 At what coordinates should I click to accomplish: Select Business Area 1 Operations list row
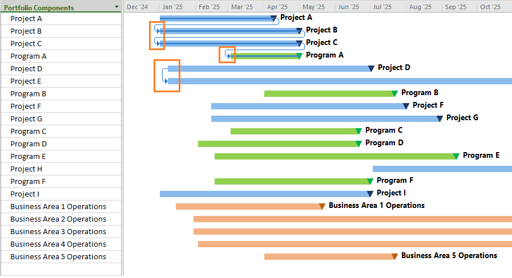pos(61,207)
